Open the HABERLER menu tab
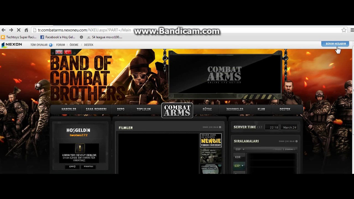This screenshot has height=199, width=354. click(69, 109)
